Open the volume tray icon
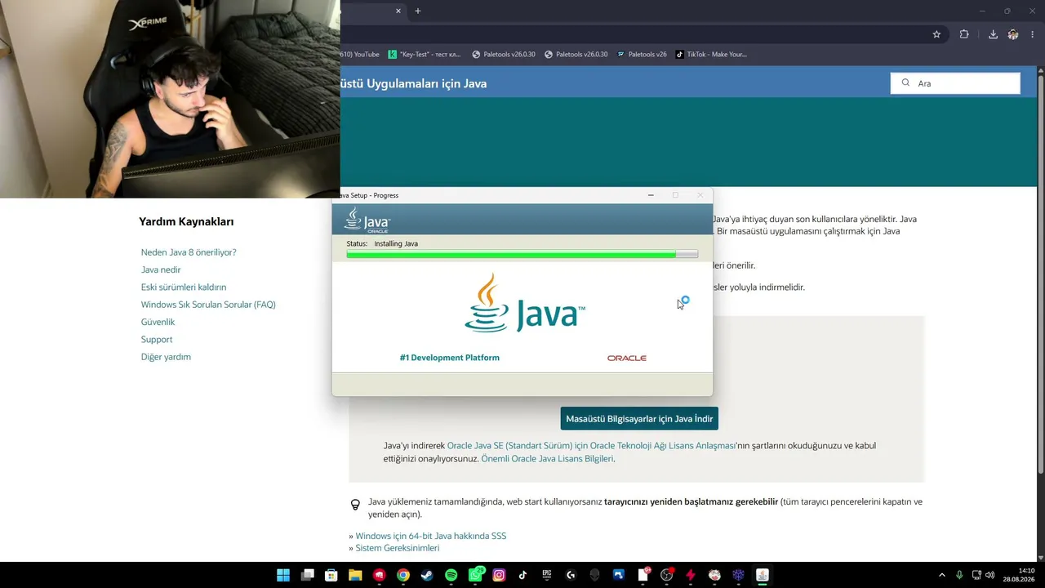The height and width of the screenshot is (588, 1045). (x=990, y=575)
